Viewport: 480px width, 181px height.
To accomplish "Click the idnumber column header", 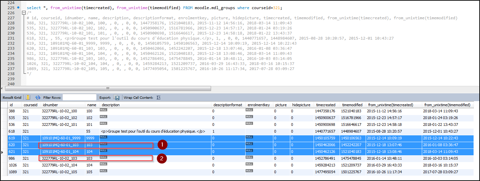I will point(50,105).
